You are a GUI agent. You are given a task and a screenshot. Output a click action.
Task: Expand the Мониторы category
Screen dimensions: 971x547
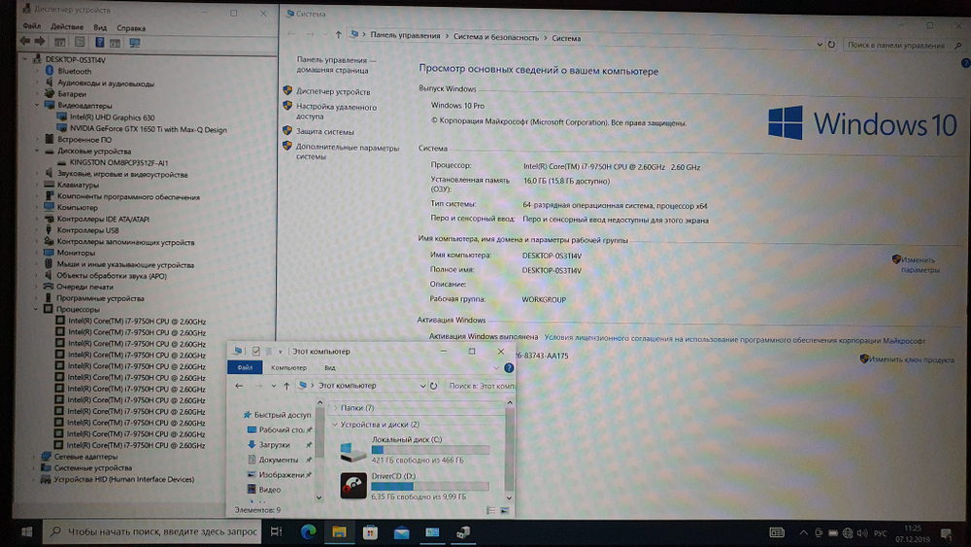[37, 253]
